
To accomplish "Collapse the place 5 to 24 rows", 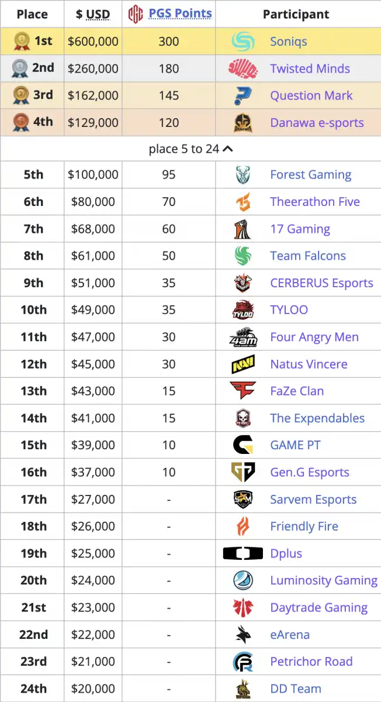I will point(191,149).
